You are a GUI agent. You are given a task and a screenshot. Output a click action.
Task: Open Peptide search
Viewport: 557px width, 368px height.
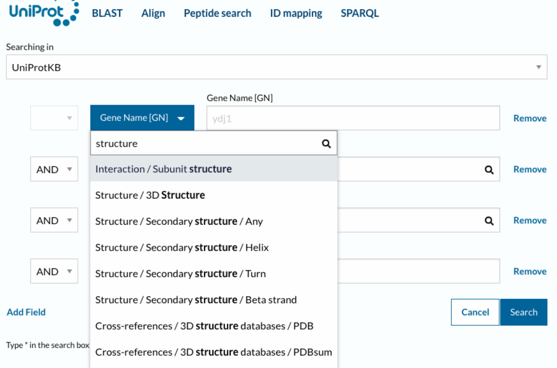click(x=218, y=13)
